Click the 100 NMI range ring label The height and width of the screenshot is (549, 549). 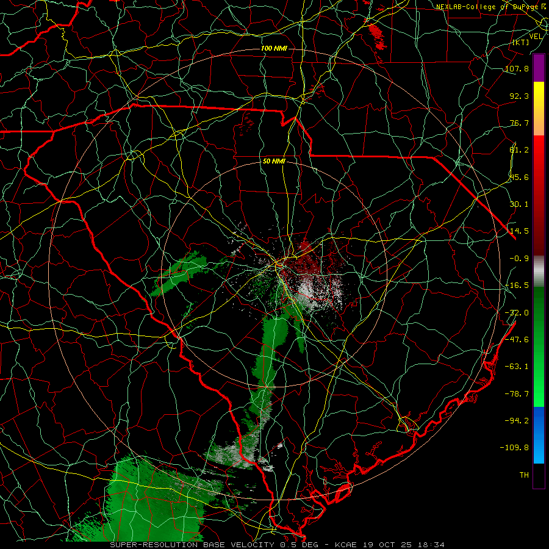pos(274,48)
